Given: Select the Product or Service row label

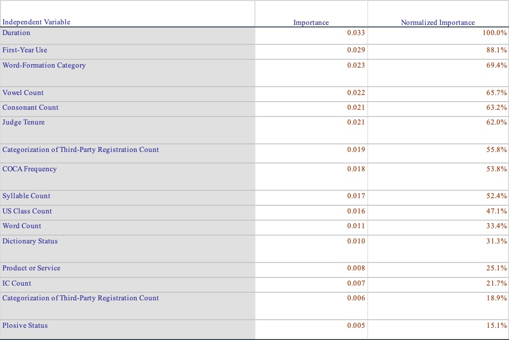Looking at the screenshot, I should 31,268.
